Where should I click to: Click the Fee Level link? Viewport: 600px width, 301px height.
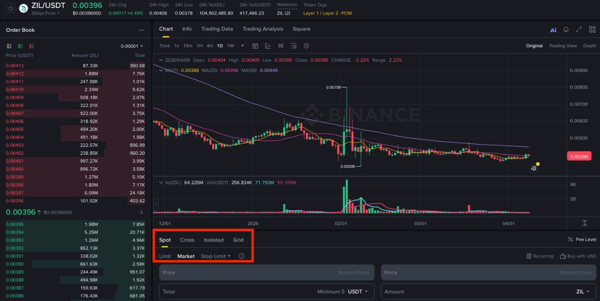(586, 240)
